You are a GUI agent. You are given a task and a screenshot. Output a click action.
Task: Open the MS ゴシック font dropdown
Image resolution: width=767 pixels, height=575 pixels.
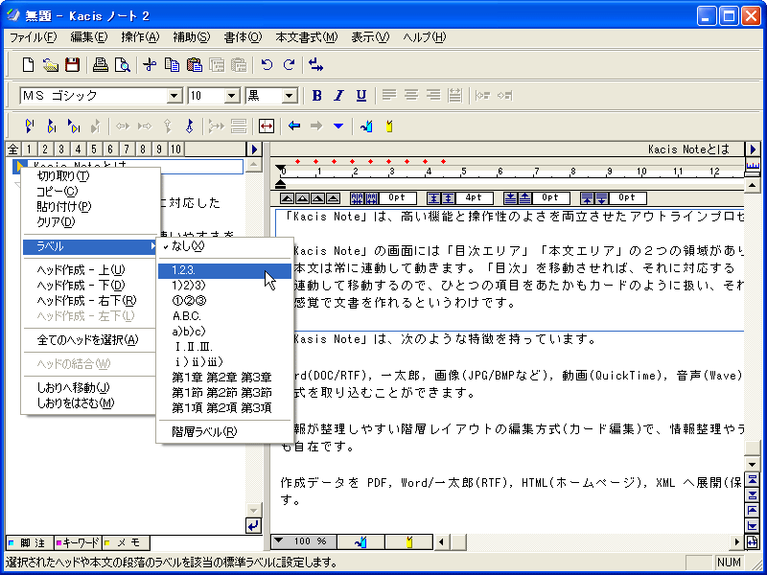174,96
